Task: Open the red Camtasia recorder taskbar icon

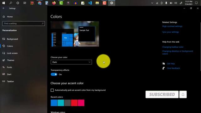Action: pos(105,3)
